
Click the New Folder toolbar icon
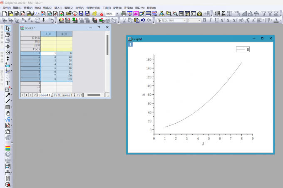pyautogui.click(x=11, y=14)
